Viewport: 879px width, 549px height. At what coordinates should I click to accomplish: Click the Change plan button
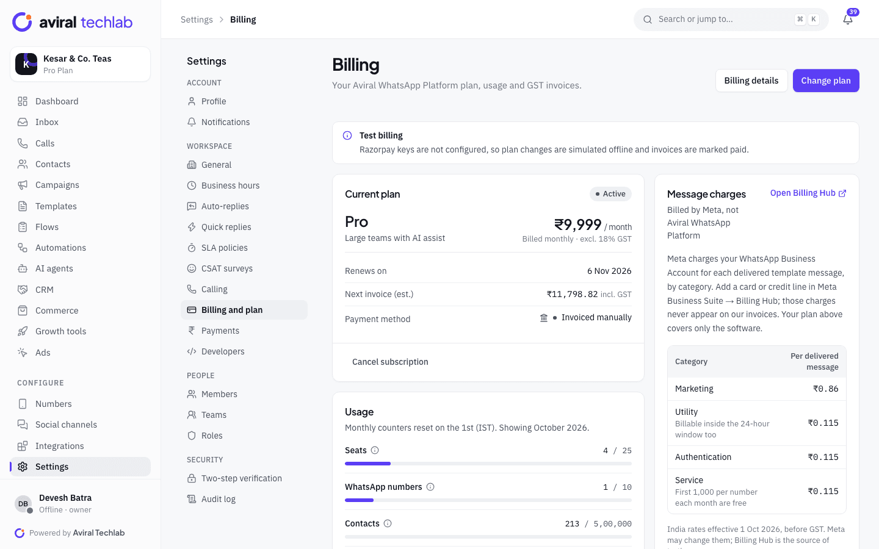pos(826,81)
